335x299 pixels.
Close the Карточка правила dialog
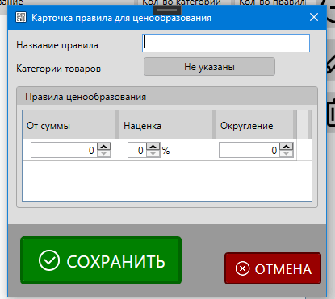tap(314, 18)
